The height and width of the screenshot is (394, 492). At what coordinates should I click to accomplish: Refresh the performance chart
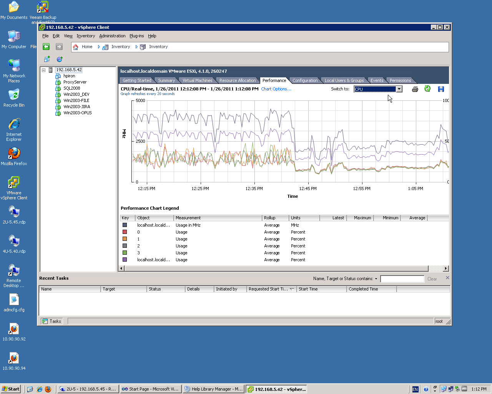click(x=427, y=89)
